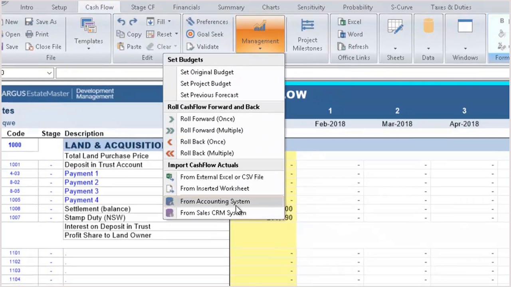Open the name box dropdown arrow
This screenshot has width=511, height=287.
click(50, 73)
